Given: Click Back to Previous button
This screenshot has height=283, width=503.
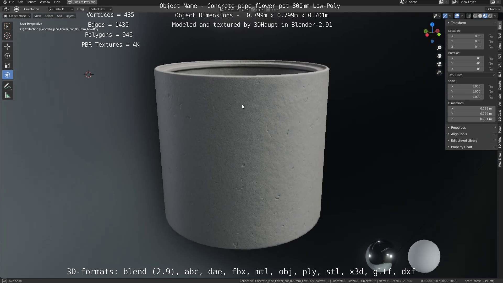Looking at the screenshot, I should pyautogui.click(x=82, y=2).
